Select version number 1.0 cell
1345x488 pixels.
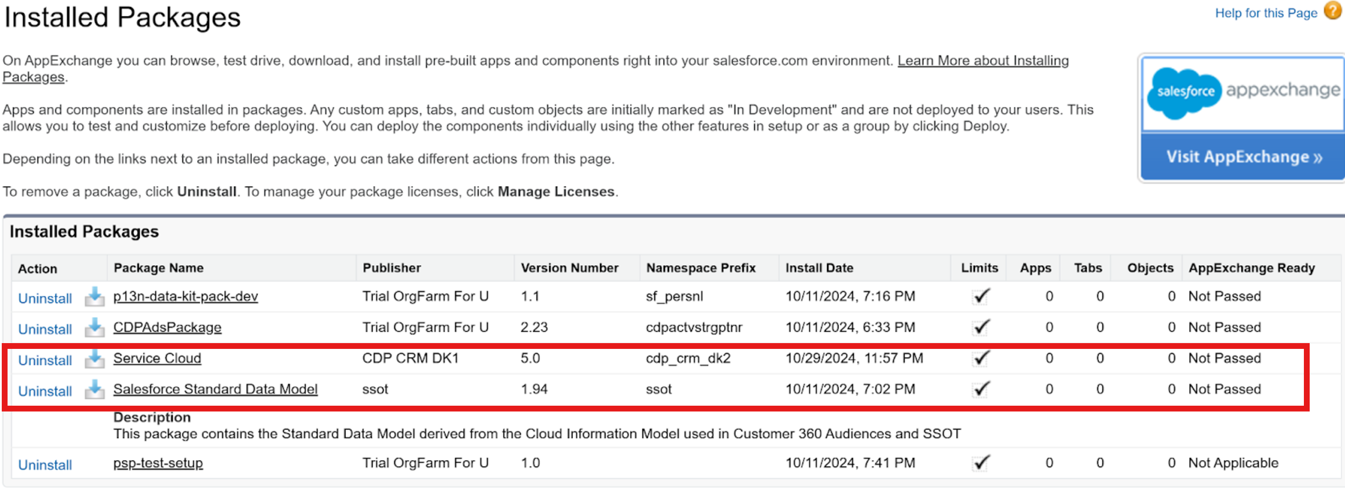coord(530,463)
